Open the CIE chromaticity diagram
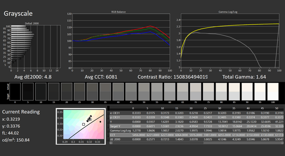The image size is (285, 156). [81, 127]
